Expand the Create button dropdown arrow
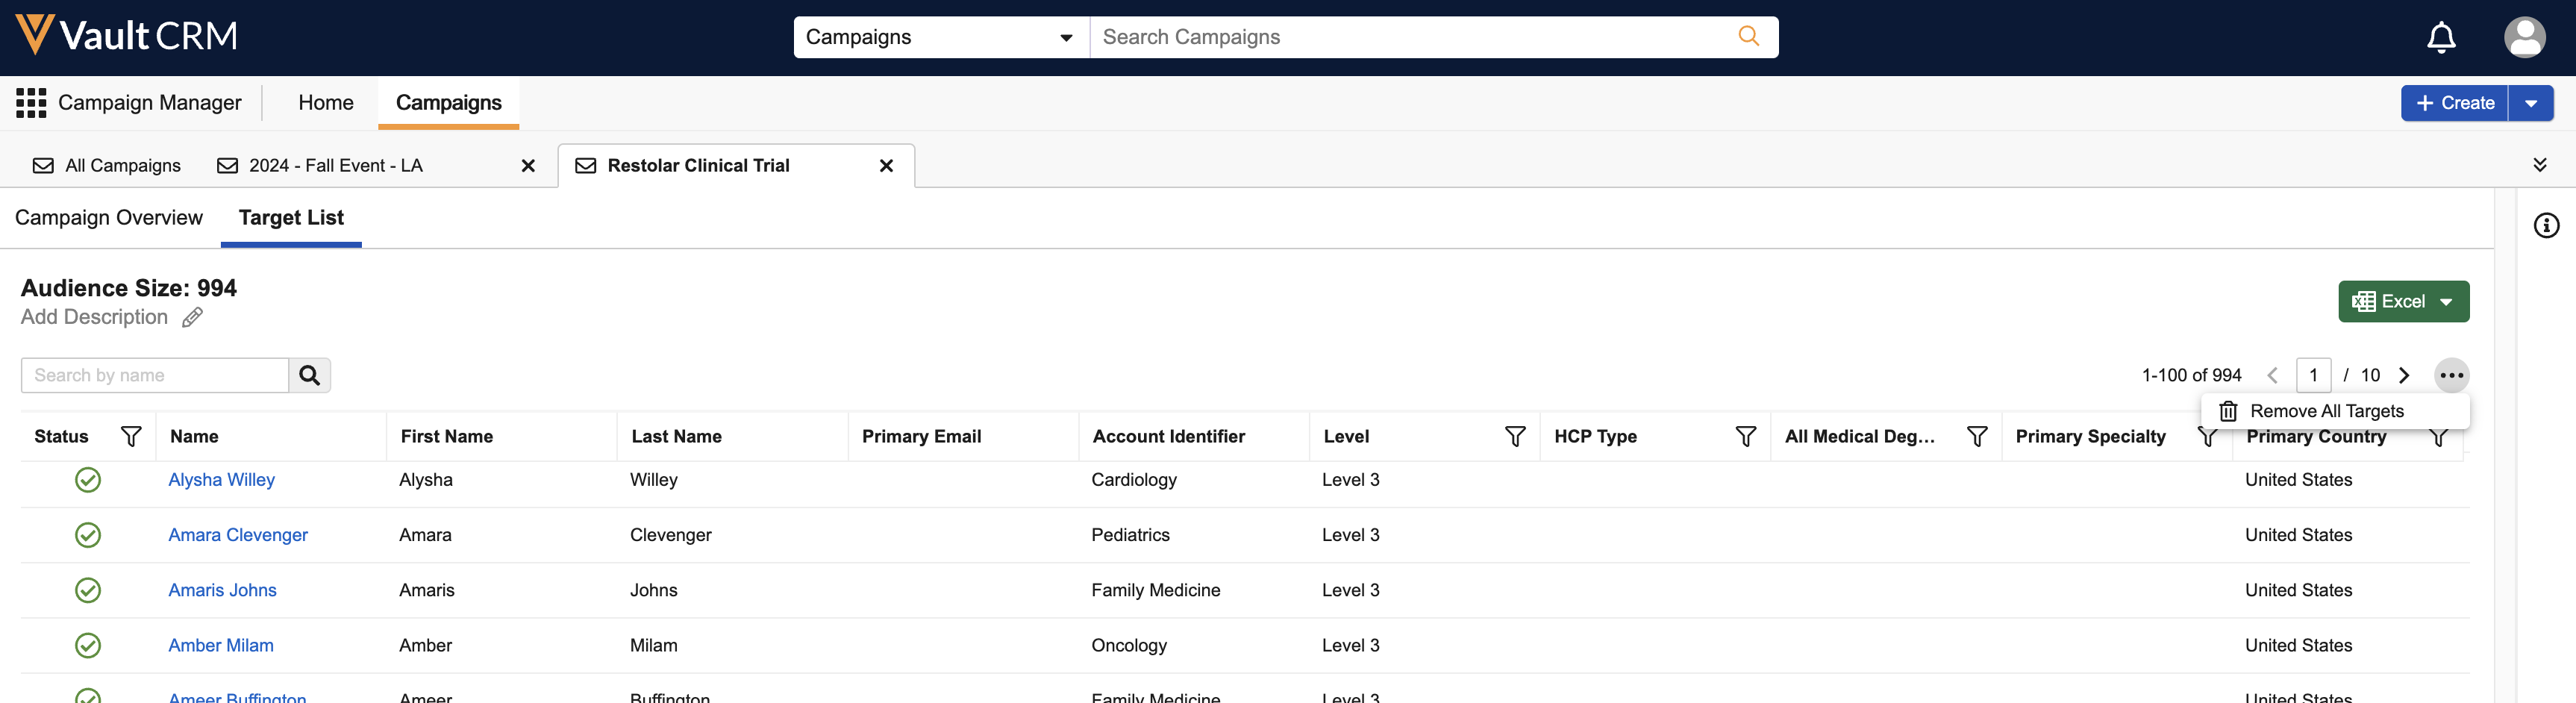Image resolution: width=2576 pixels, height=703 pixels. pos(2531,104)
